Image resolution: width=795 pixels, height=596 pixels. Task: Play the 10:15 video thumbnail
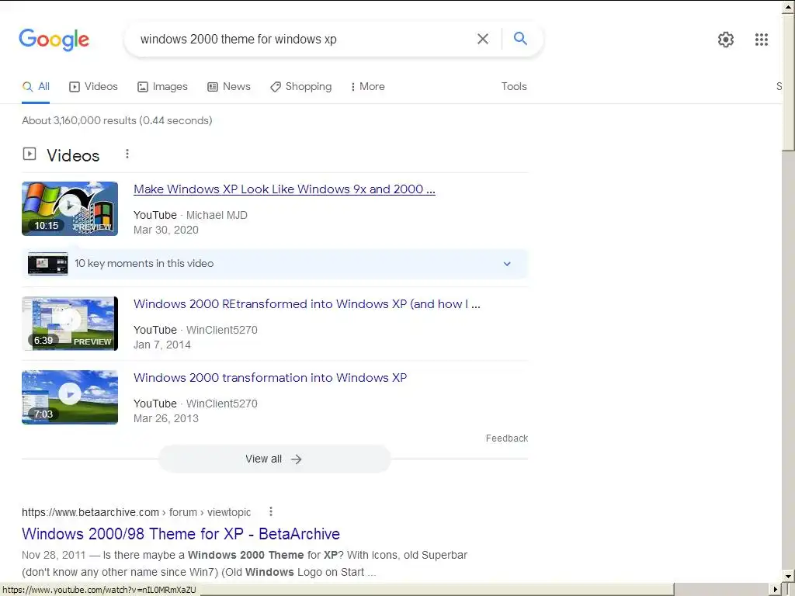(70, 208)
